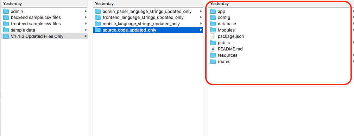
Task: Expand the admin folder arrow
Action: click(86, 11)
